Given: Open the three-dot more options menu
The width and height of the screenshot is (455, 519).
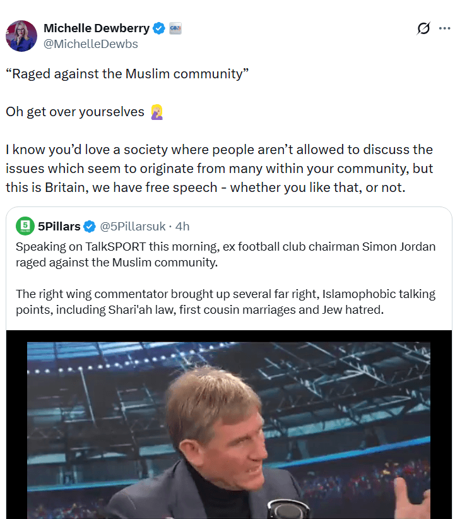Looking at the screenshot, I should coord(444,28).
